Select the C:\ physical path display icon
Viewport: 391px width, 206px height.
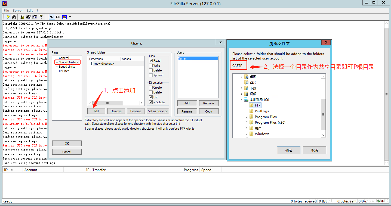pos(58,17)
